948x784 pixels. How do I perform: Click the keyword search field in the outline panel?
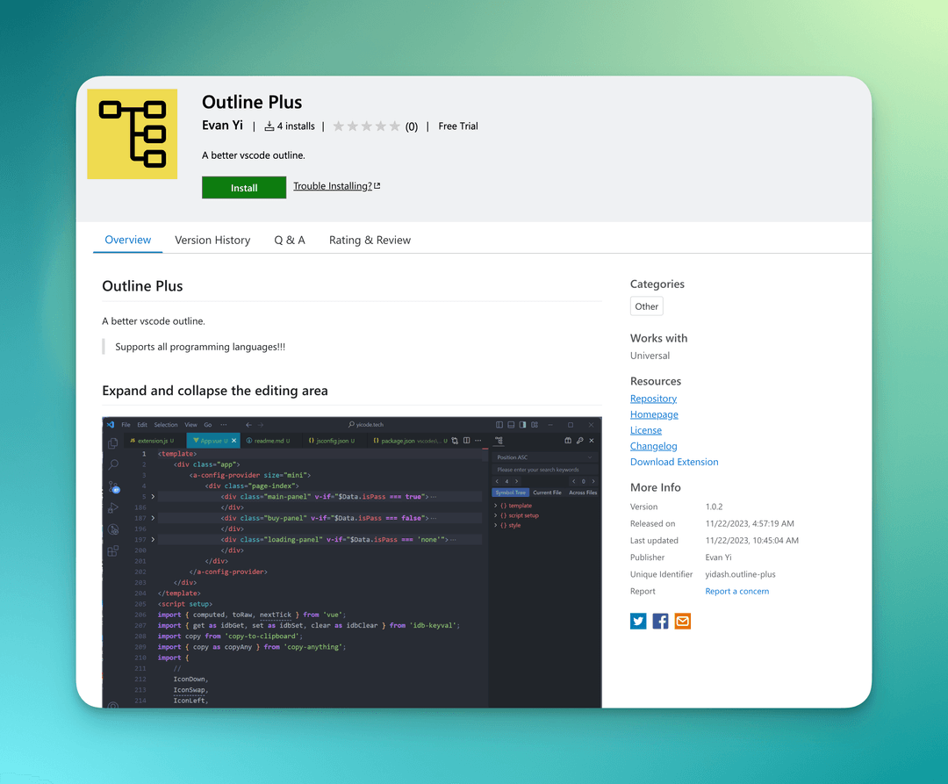pyautogui.click(x=545, y=470)
